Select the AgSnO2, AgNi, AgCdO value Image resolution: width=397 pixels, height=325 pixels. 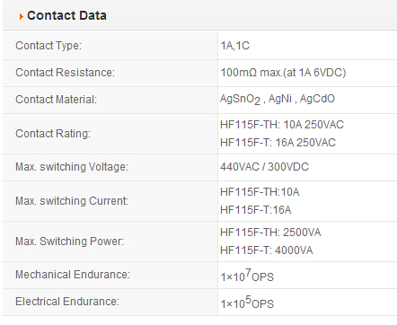click(278, 99)
